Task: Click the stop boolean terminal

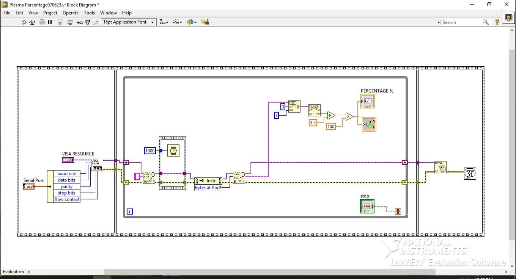Action: click(367, 206)
